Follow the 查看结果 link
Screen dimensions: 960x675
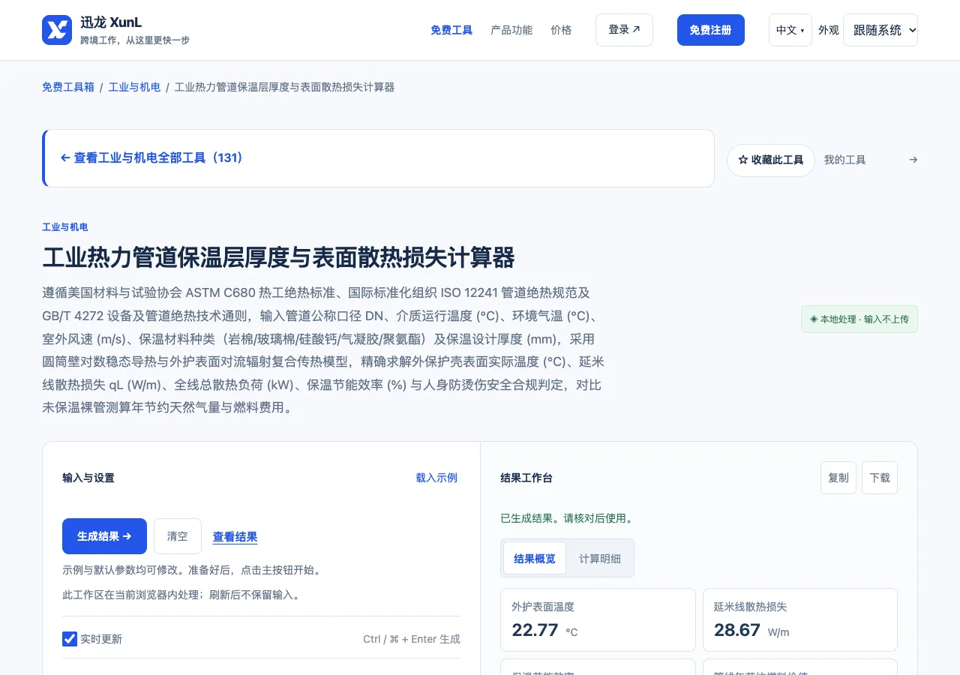click(235, 537)
